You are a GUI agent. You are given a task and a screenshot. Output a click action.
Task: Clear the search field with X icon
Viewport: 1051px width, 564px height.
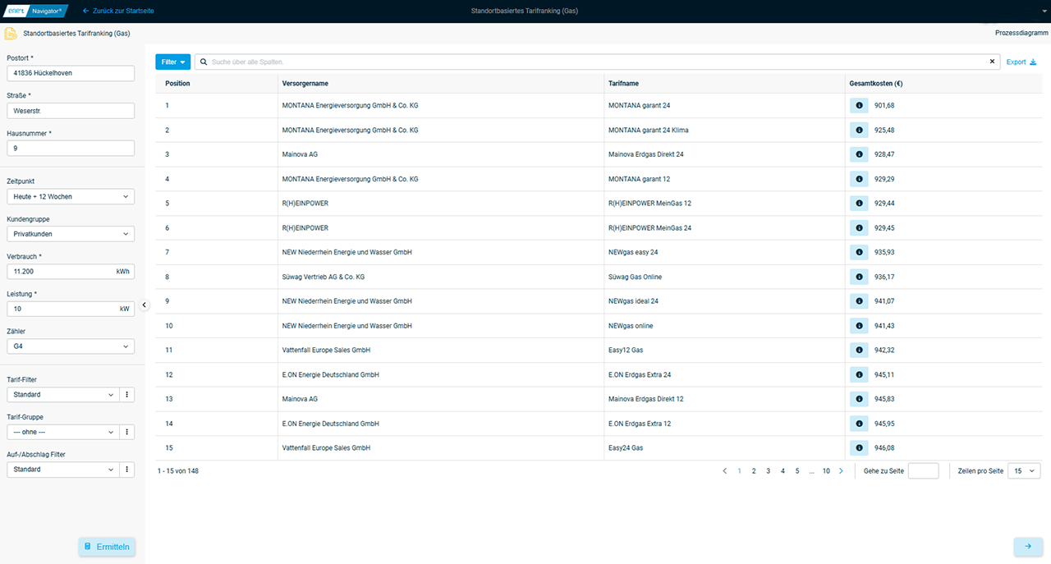pos(991,62)
